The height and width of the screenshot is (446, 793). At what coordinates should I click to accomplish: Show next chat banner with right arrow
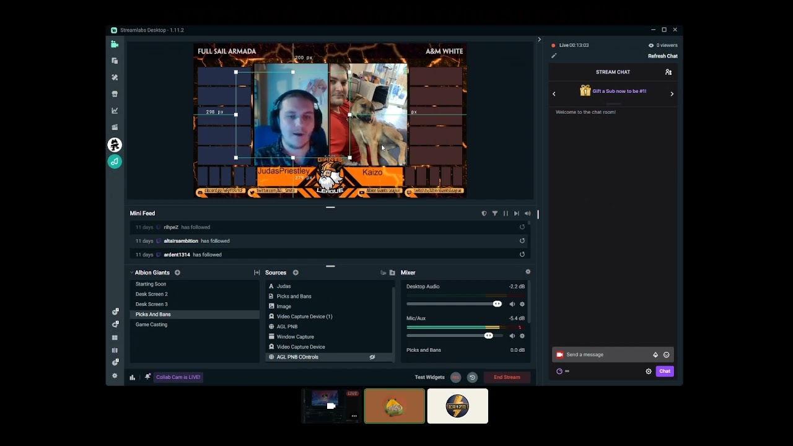[672, 94]
